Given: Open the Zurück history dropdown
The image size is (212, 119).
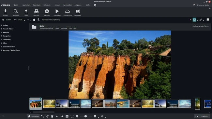Looking at the screenshot, I should tap(24, 20).
